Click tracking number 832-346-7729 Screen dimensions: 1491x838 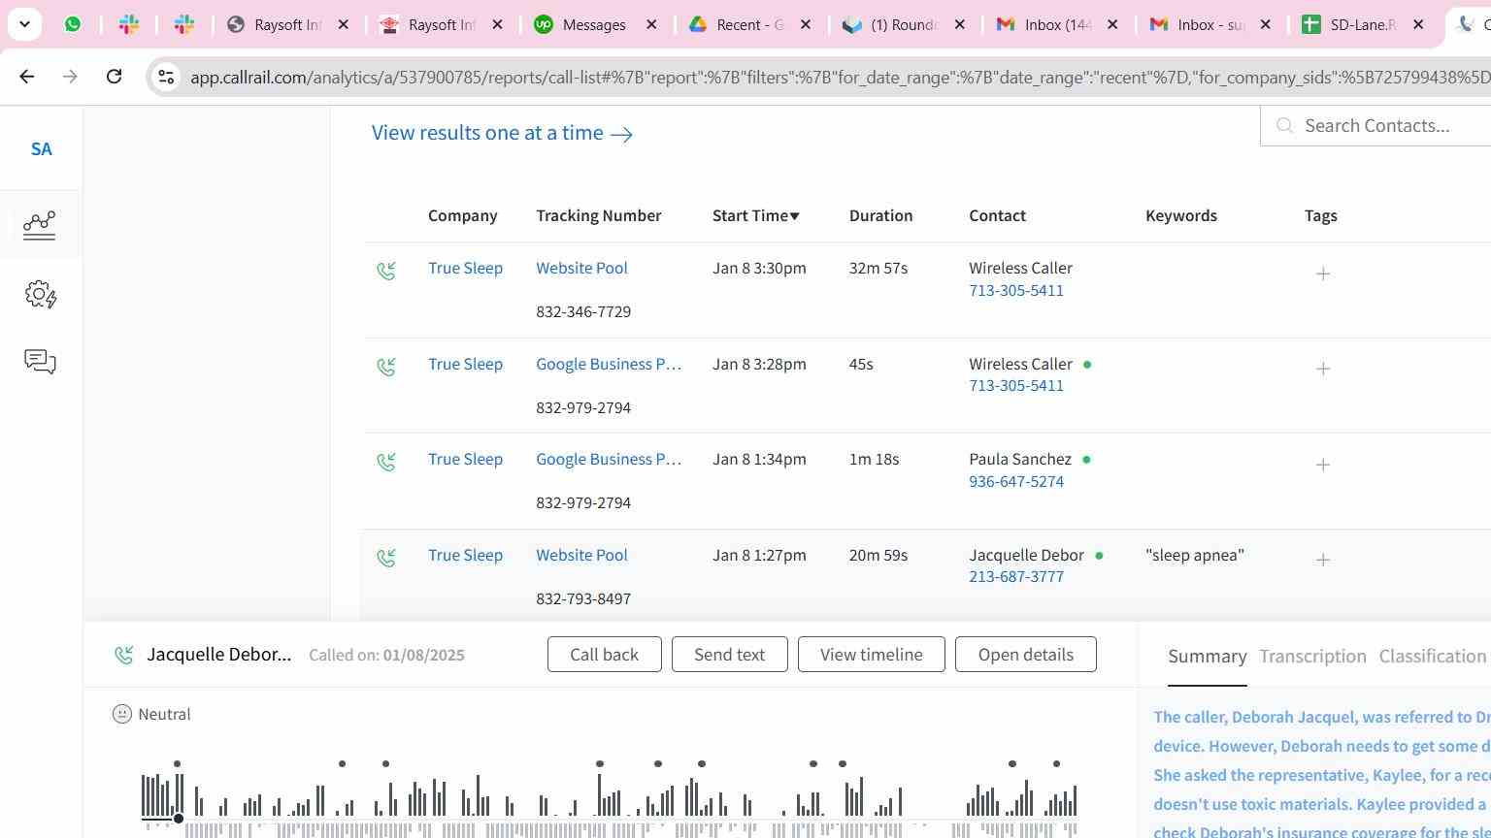(583, 311)
